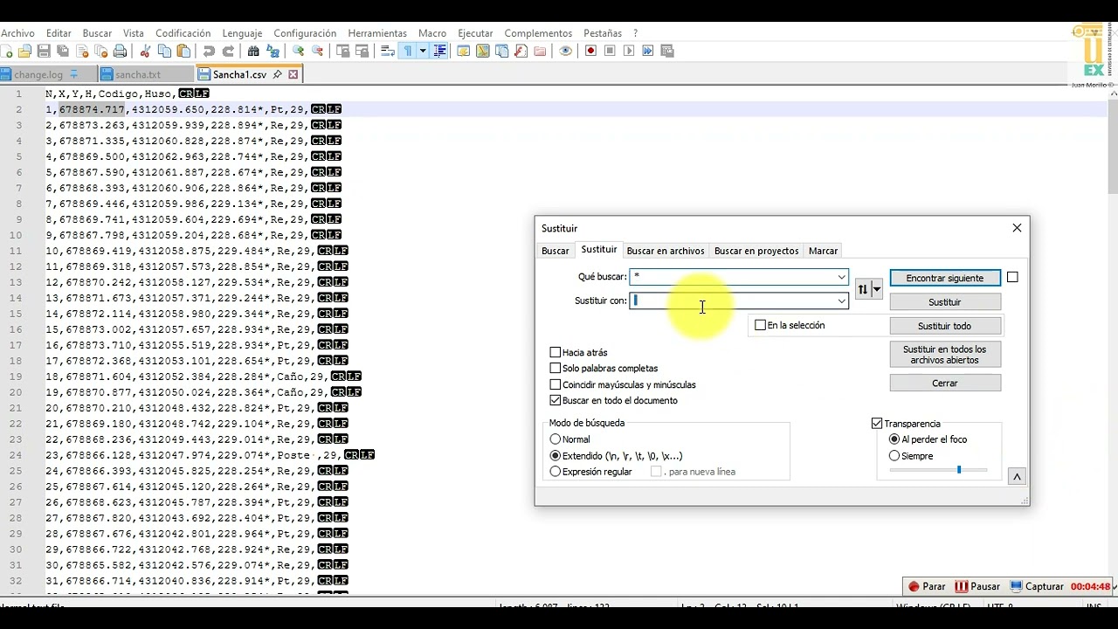Open the show-symbol options dropdown arrow in toolbar

(423, 51)
